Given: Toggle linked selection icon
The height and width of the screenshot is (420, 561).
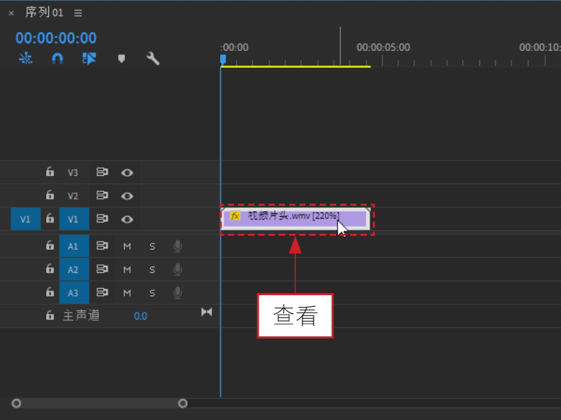Looking at the screenshot, I should [x=89, y=58].
